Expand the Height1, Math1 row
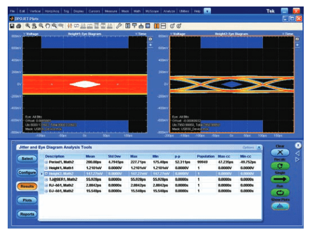 46,168
